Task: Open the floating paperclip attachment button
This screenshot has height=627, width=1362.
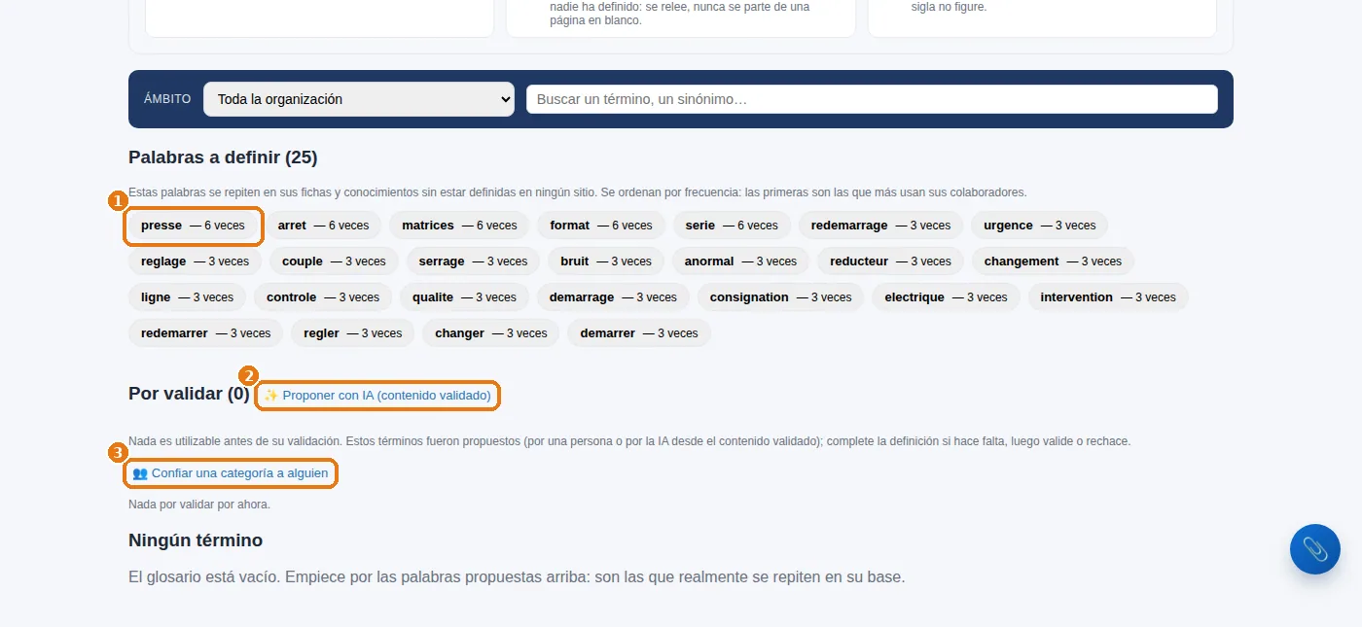Action: tap(1315, 549)
